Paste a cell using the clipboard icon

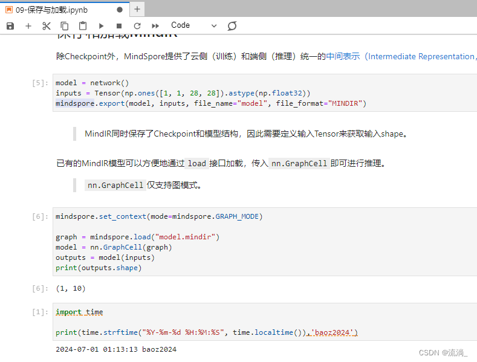pyautogui.click(x=83, y=26)
